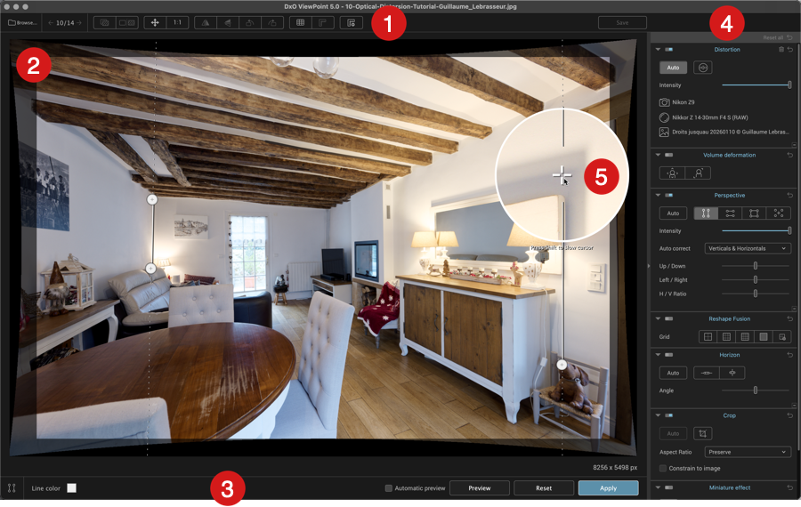Select the force vertical parallels tool

pos(706,213)
